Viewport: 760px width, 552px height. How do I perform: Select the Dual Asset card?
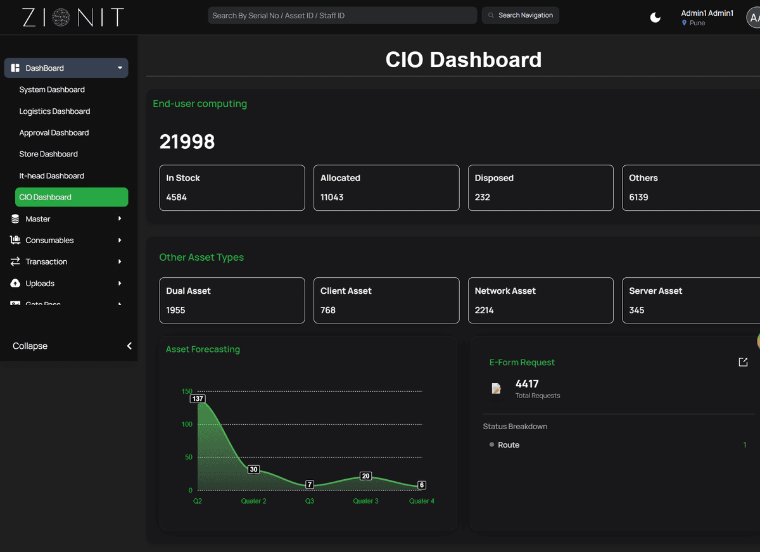click(232, 301)
